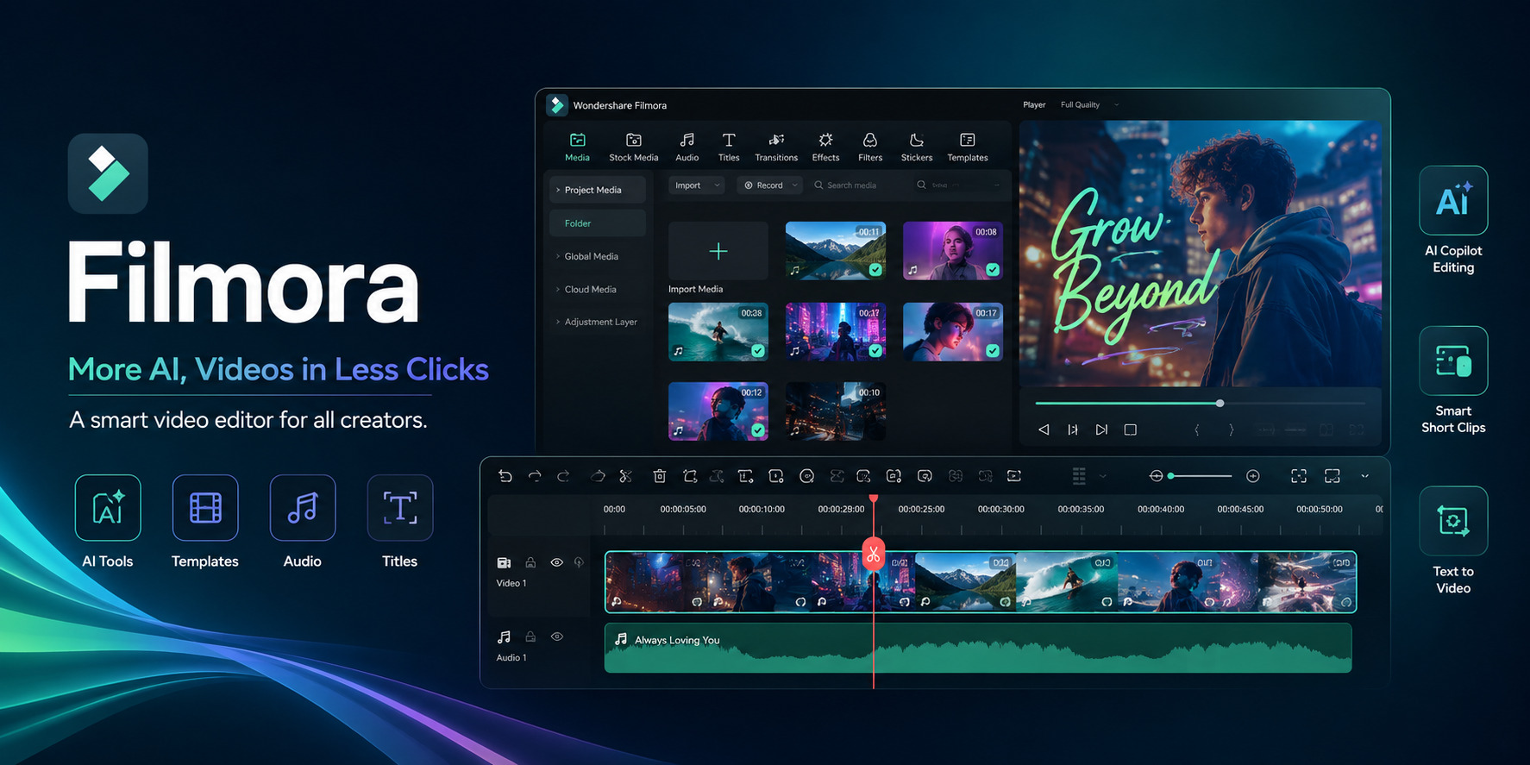The height and width of the screenshot is (765, 1530).
Task: Click the zoom-in plus icon on the timeline
Action: click(x=1253, y=476)
